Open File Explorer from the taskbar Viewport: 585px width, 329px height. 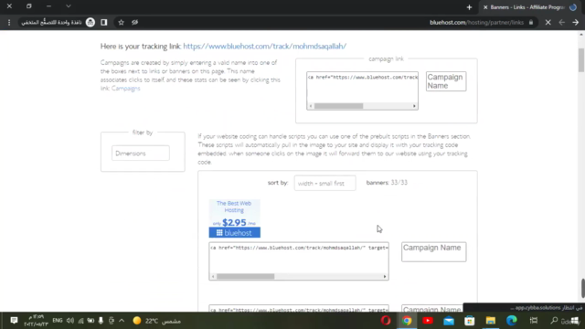[x=490, y=321]
